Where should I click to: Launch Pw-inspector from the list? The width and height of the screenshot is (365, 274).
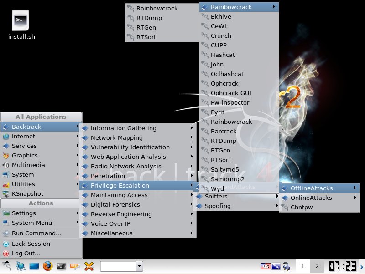click(239, 102)
